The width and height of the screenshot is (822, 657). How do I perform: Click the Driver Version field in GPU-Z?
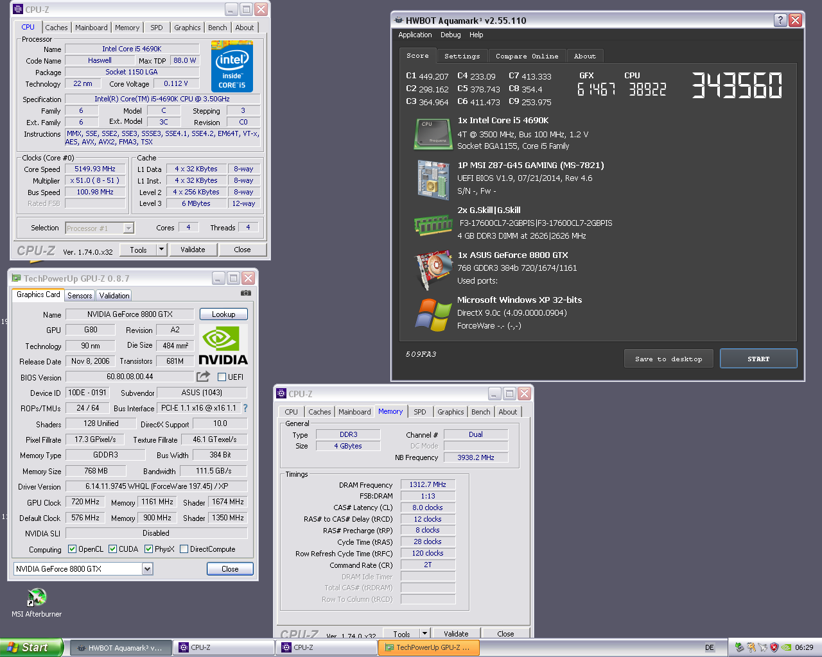pos(157,486)
